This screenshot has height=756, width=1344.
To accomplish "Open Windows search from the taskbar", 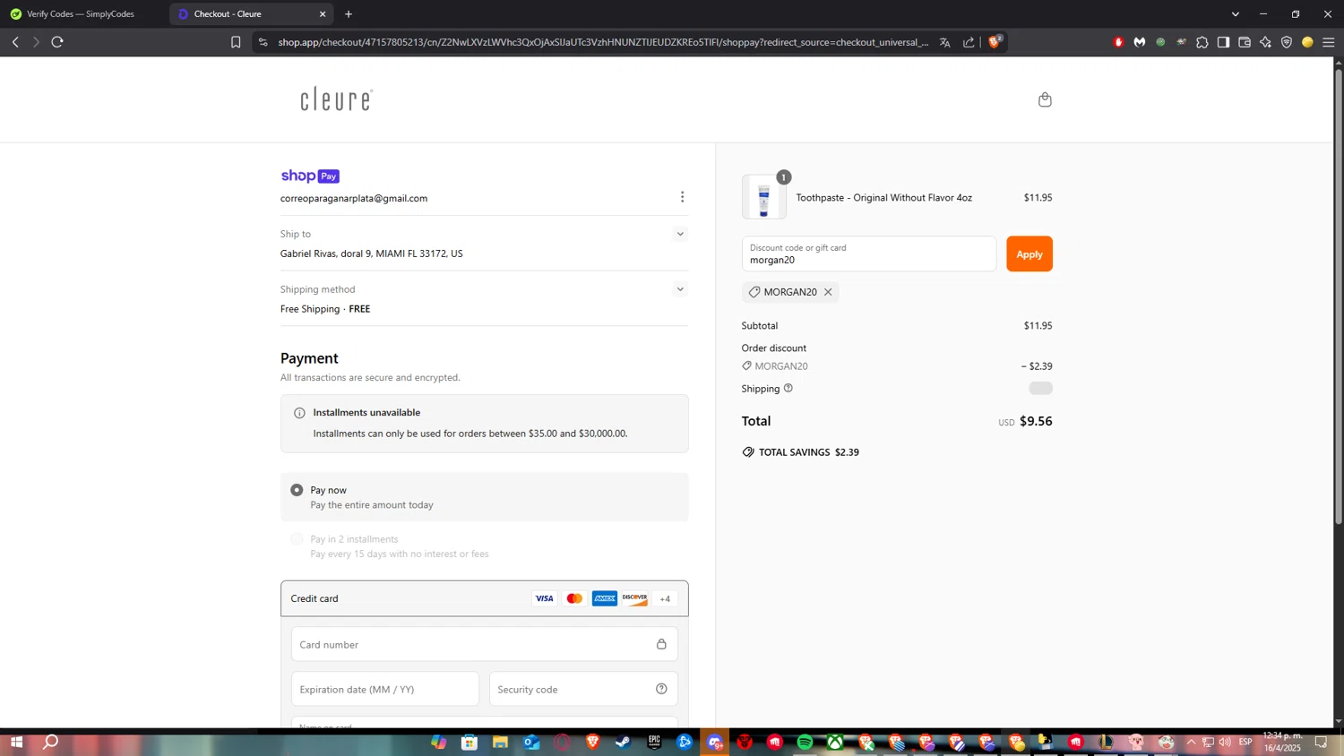I will coord(51,742).
